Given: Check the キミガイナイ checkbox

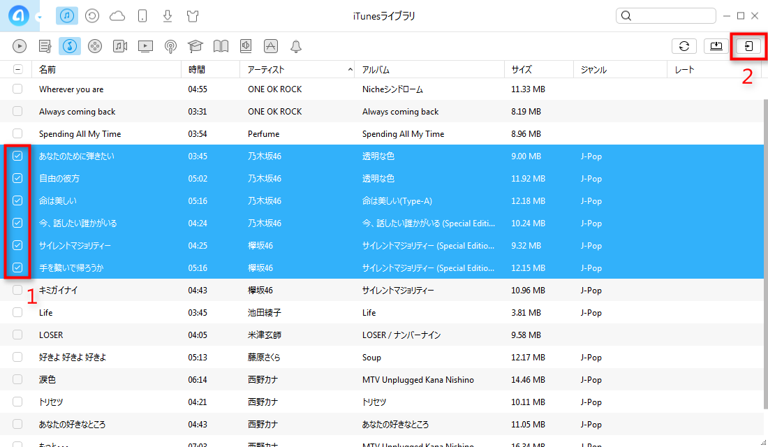Looking at the screenshot, I should tap(17, 290).
